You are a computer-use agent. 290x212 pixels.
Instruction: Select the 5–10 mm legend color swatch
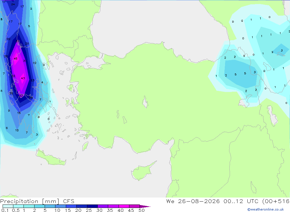coord(50,206)
